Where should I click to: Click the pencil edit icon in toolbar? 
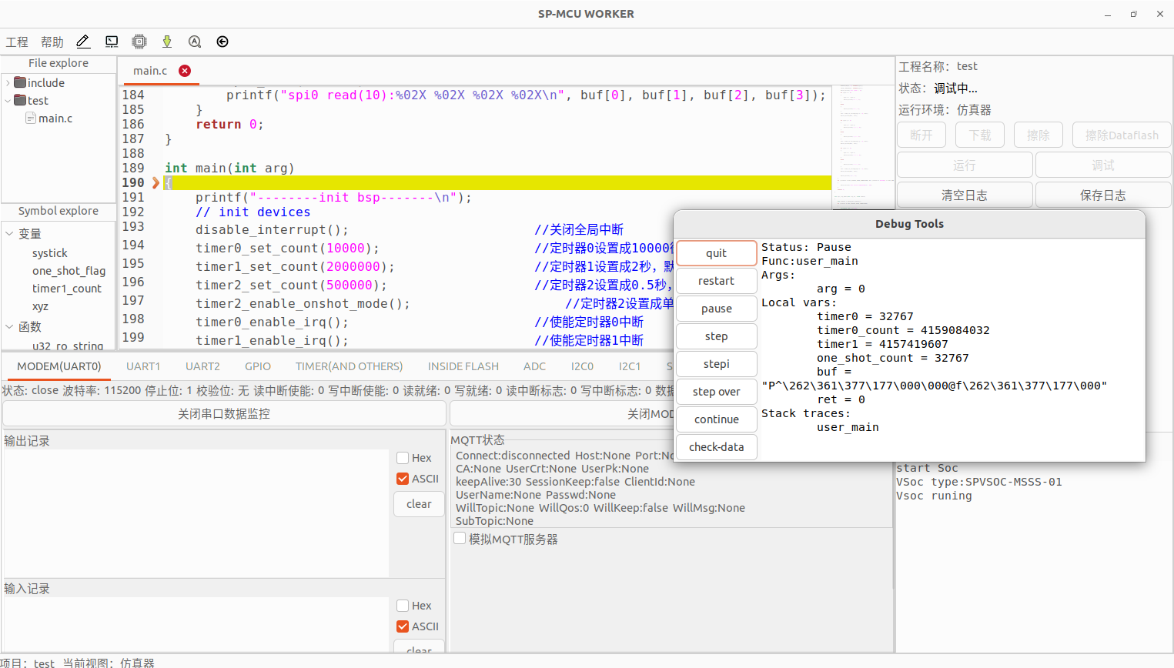click(83, 42)
